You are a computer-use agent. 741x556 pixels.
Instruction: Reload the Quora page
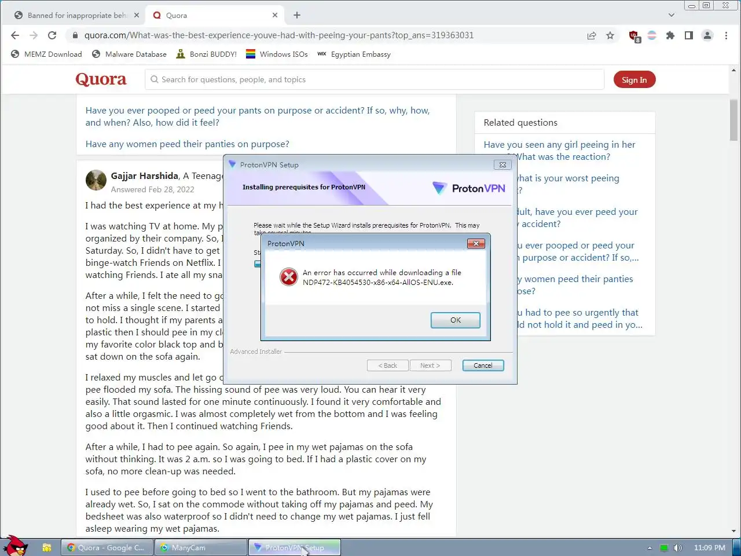[52, 35]
